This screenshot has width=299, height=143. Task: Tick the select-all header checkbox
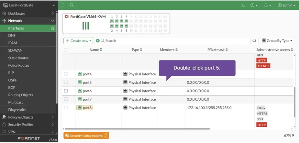[x=66, y=50]
